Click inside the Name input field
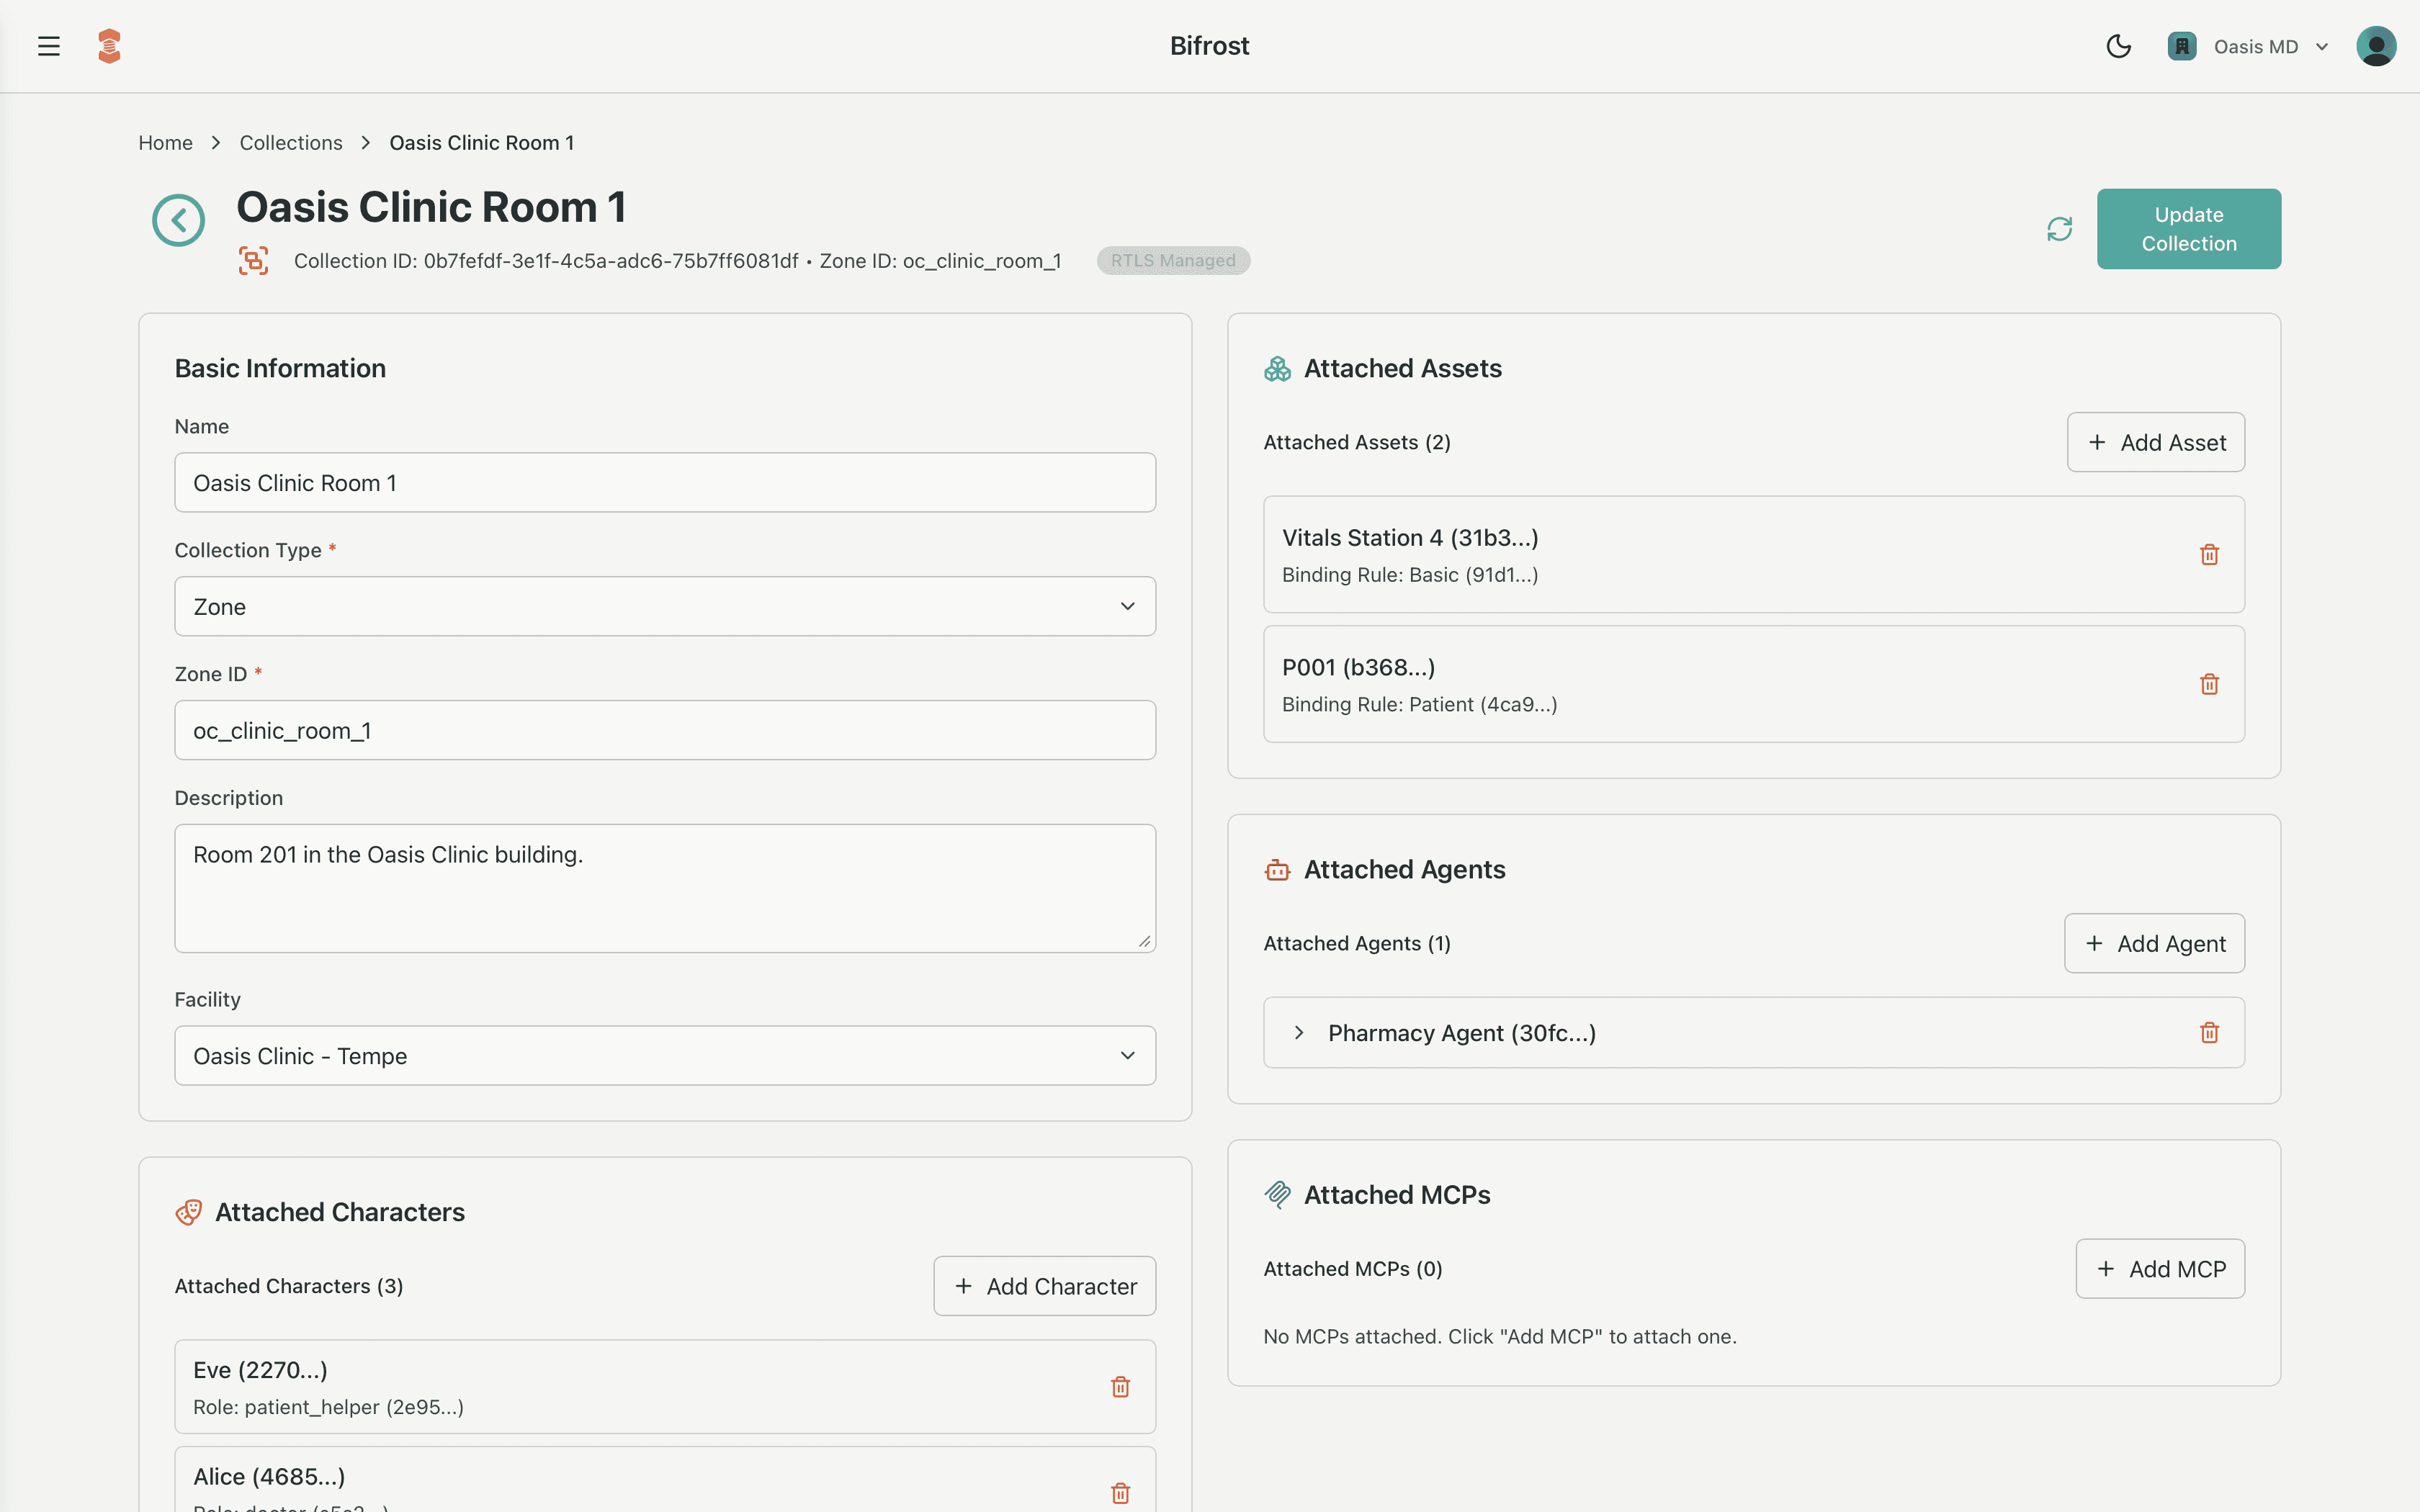The image size is (2420, 1512). tap(664, 482)
